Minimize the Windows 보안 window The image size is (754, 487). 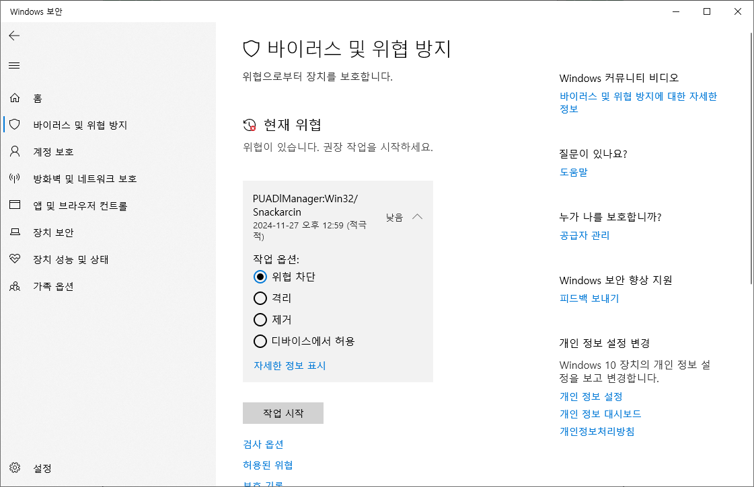click(x=676, y=11)
